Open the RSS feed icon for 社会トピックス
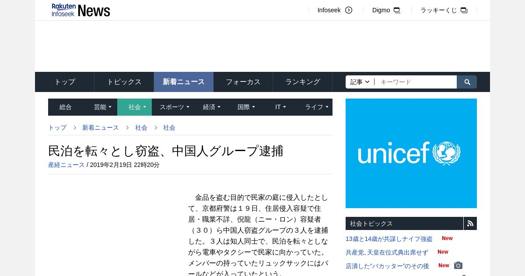The width and height of the screenshot is (525, 276). pos(470,223)
